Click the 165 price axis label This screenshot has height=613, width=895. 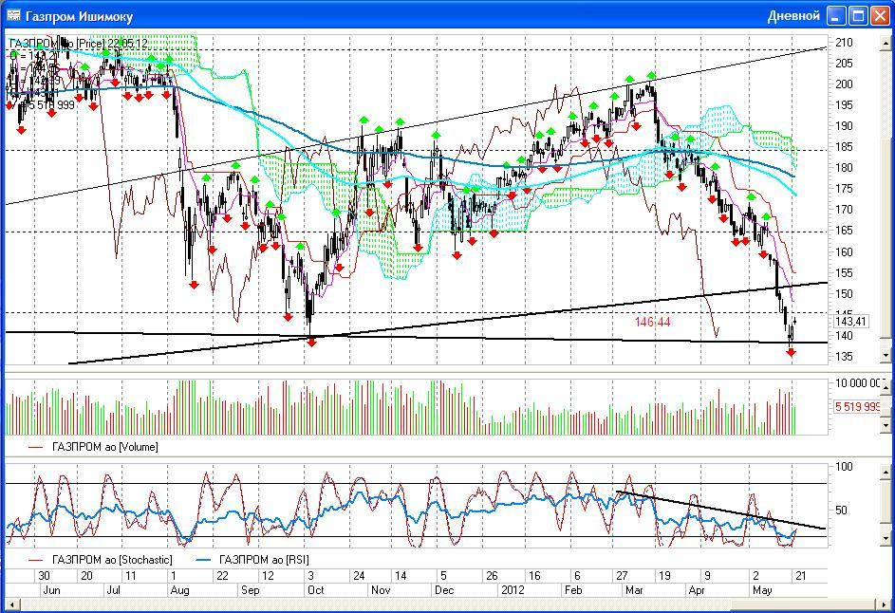coord(844,232)
